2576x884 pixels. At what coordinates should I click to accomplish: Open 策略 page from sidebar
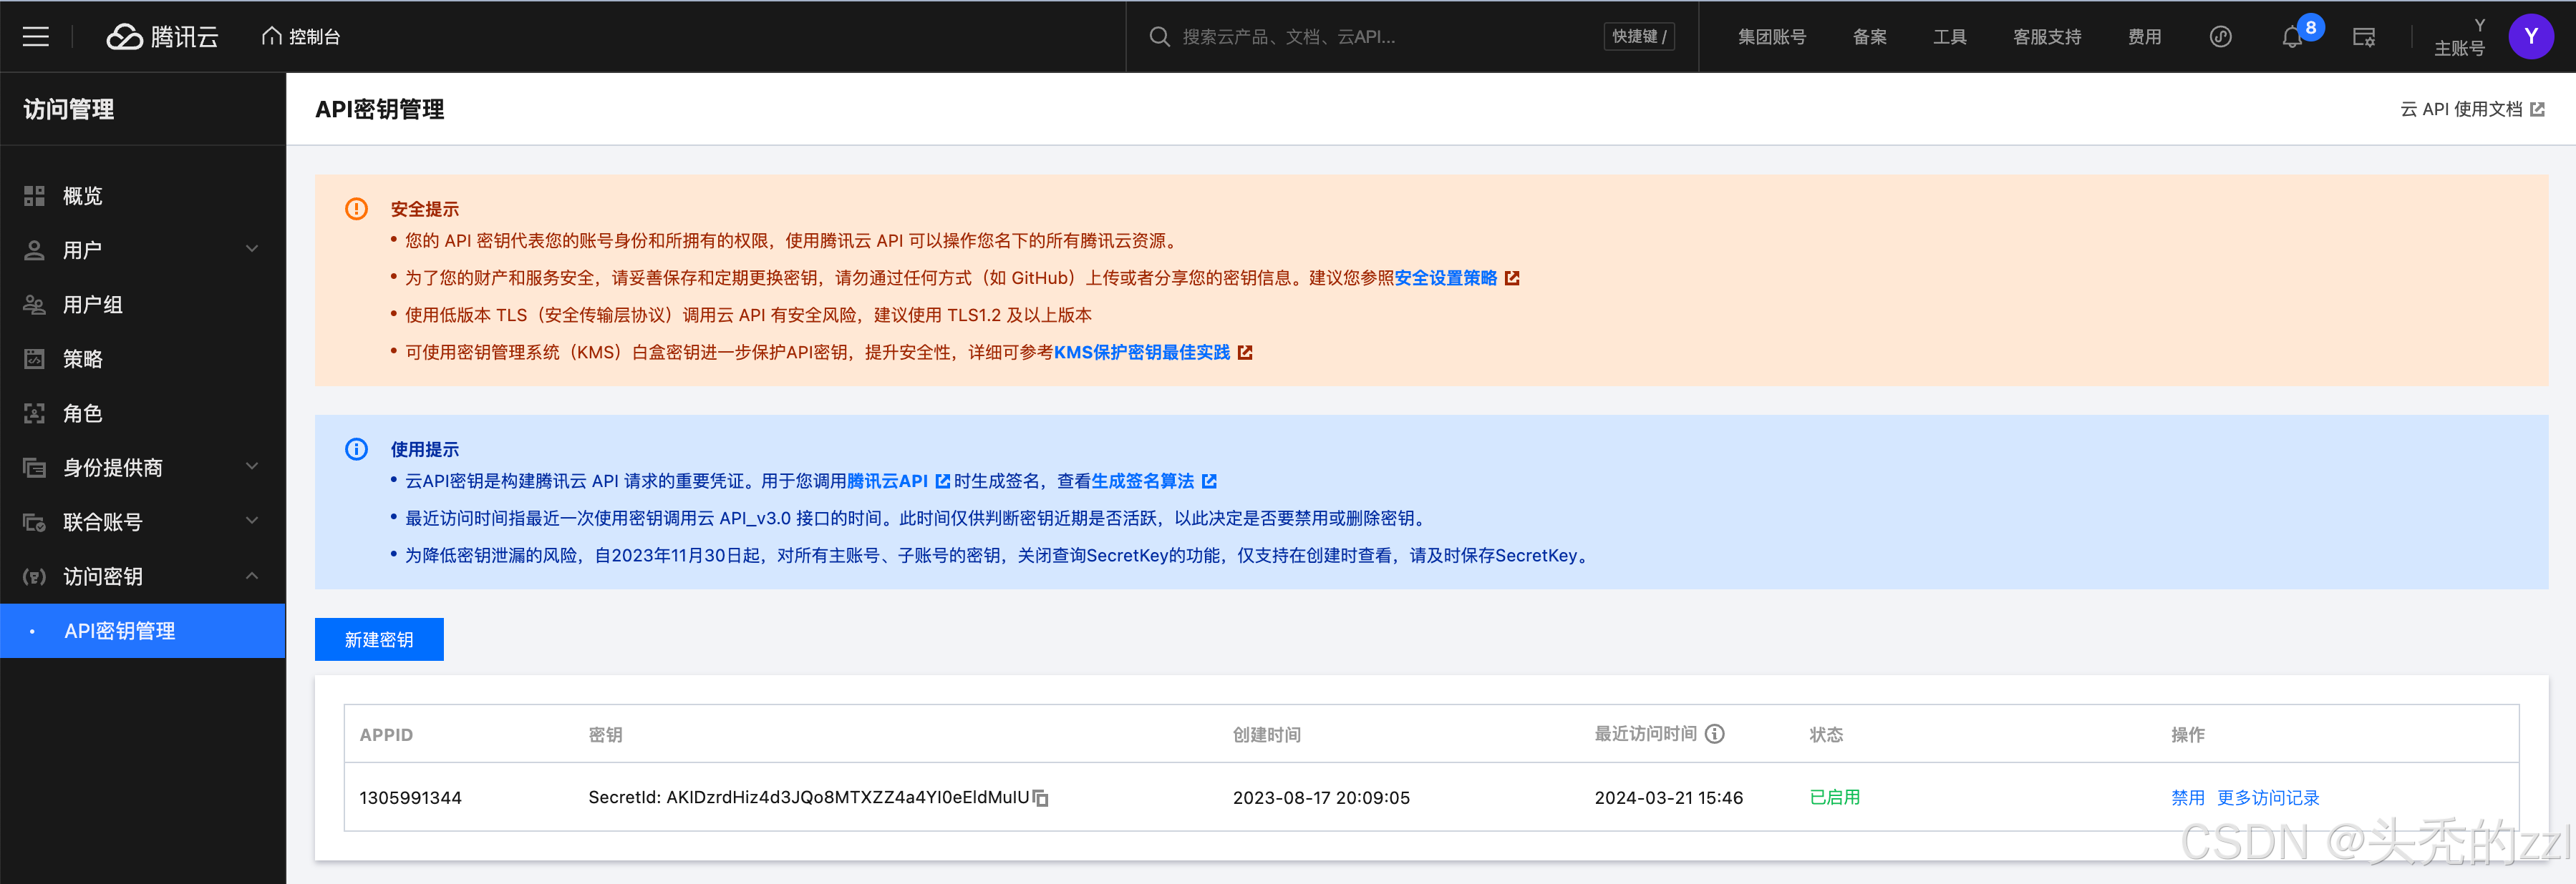(x=82, y=358)
